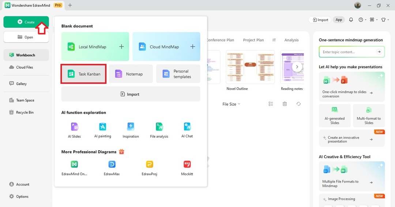This screenshot has height=207, width=395.
Task: Select Notemap blank document
Action: (x=131, y=74)
